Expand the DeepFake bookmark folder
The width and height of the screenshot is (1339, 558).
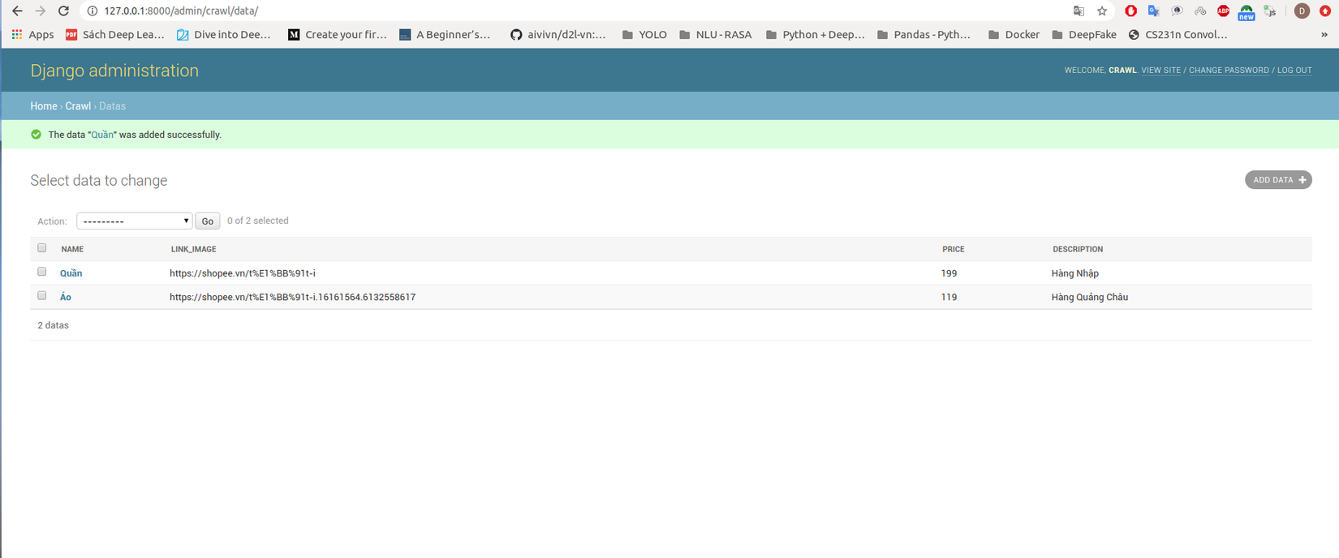tap(1083, 35)
